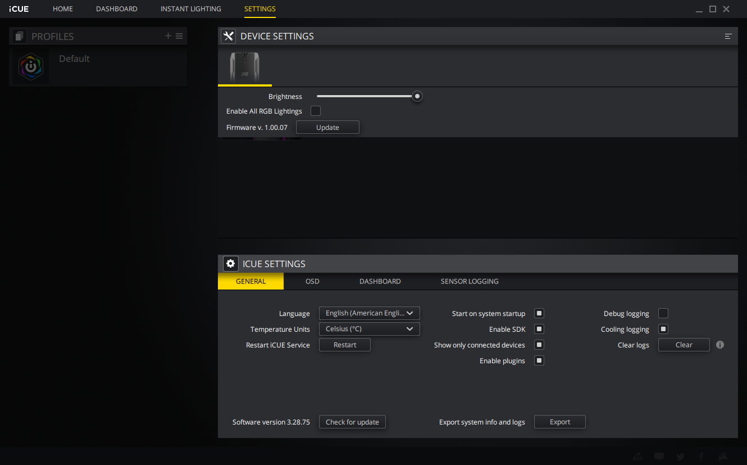Go to the DASHBOARD top navigation tab

pyautogui.click(x=117, y=9)
